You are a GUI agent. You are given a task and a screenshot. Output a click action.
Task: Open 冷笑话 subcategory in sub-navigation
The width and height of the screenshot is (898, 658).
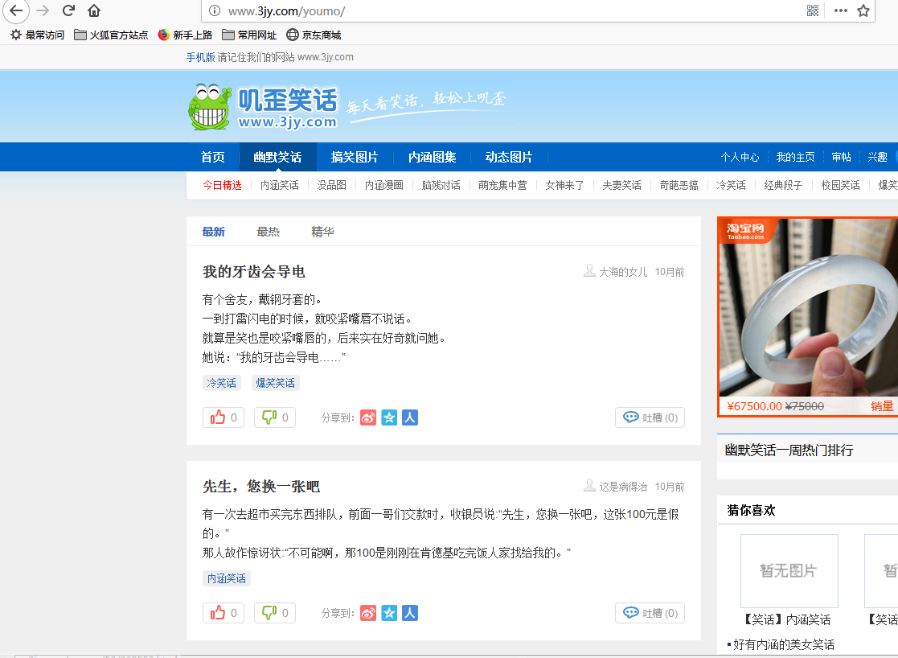[731, 185]
